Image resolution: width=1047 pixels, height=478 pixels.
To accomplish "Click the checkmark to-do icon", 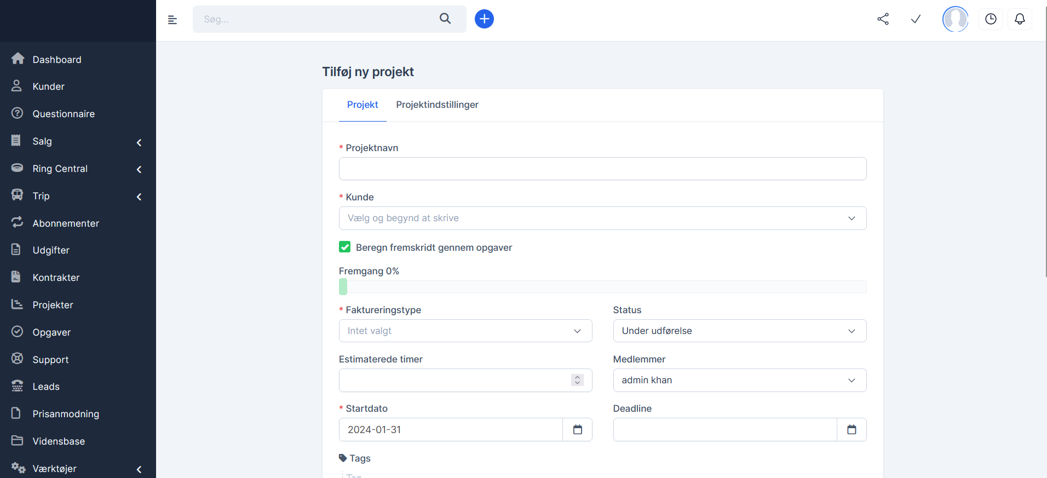I will point(916,19).
